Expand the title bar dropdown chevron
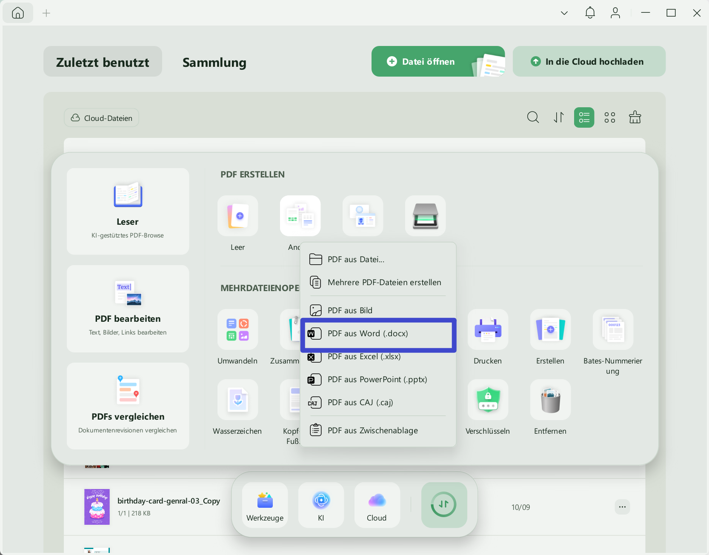The width and height of the screenshot is (709, 555). tap(564, 13)
